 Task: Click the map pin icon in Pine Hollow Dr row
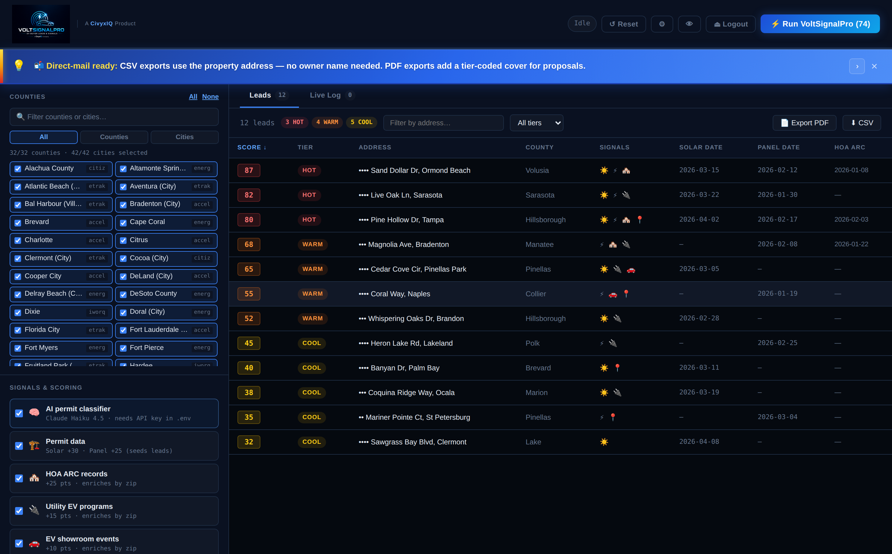click(639, 219)
